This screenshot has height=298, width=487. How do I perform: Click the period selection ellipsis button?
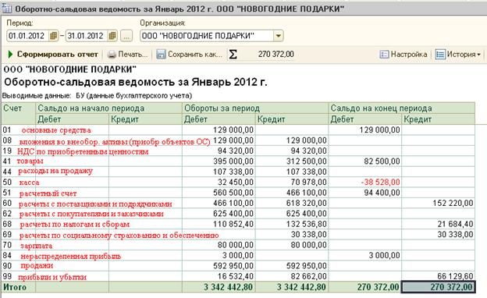pos(126,36)
